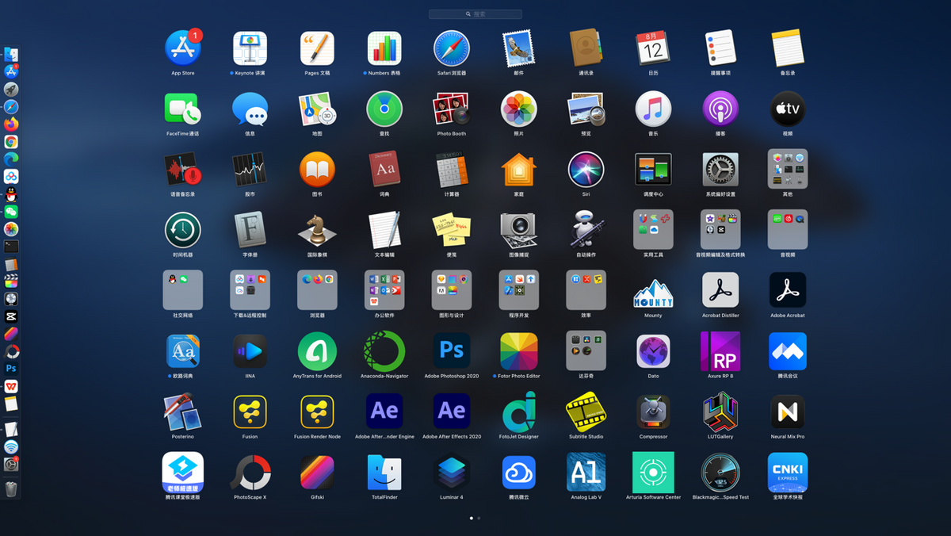Open Axure RP 8

click(x=720, y=350)
